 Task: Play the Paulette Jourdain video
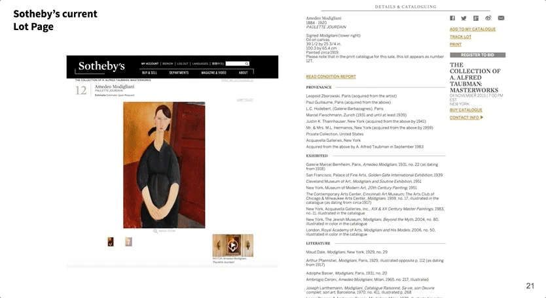pyautogui.click(x=233, y=246)
